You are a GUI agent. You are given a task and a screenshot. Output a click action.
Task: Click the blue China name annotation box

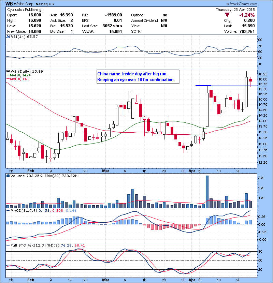pos(138,77)
